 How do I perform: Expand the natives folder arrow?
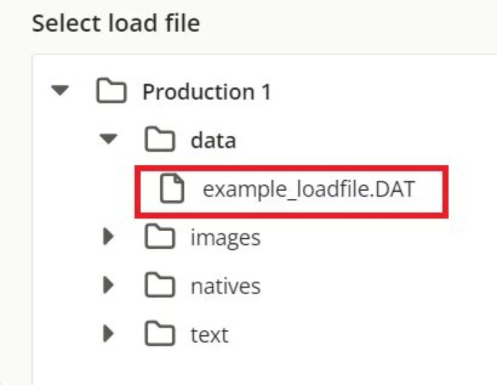tap(108, 285)
